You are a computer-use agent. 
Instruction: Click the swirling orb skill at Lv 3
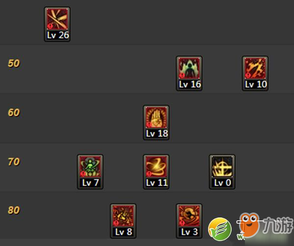coord(189,216)
